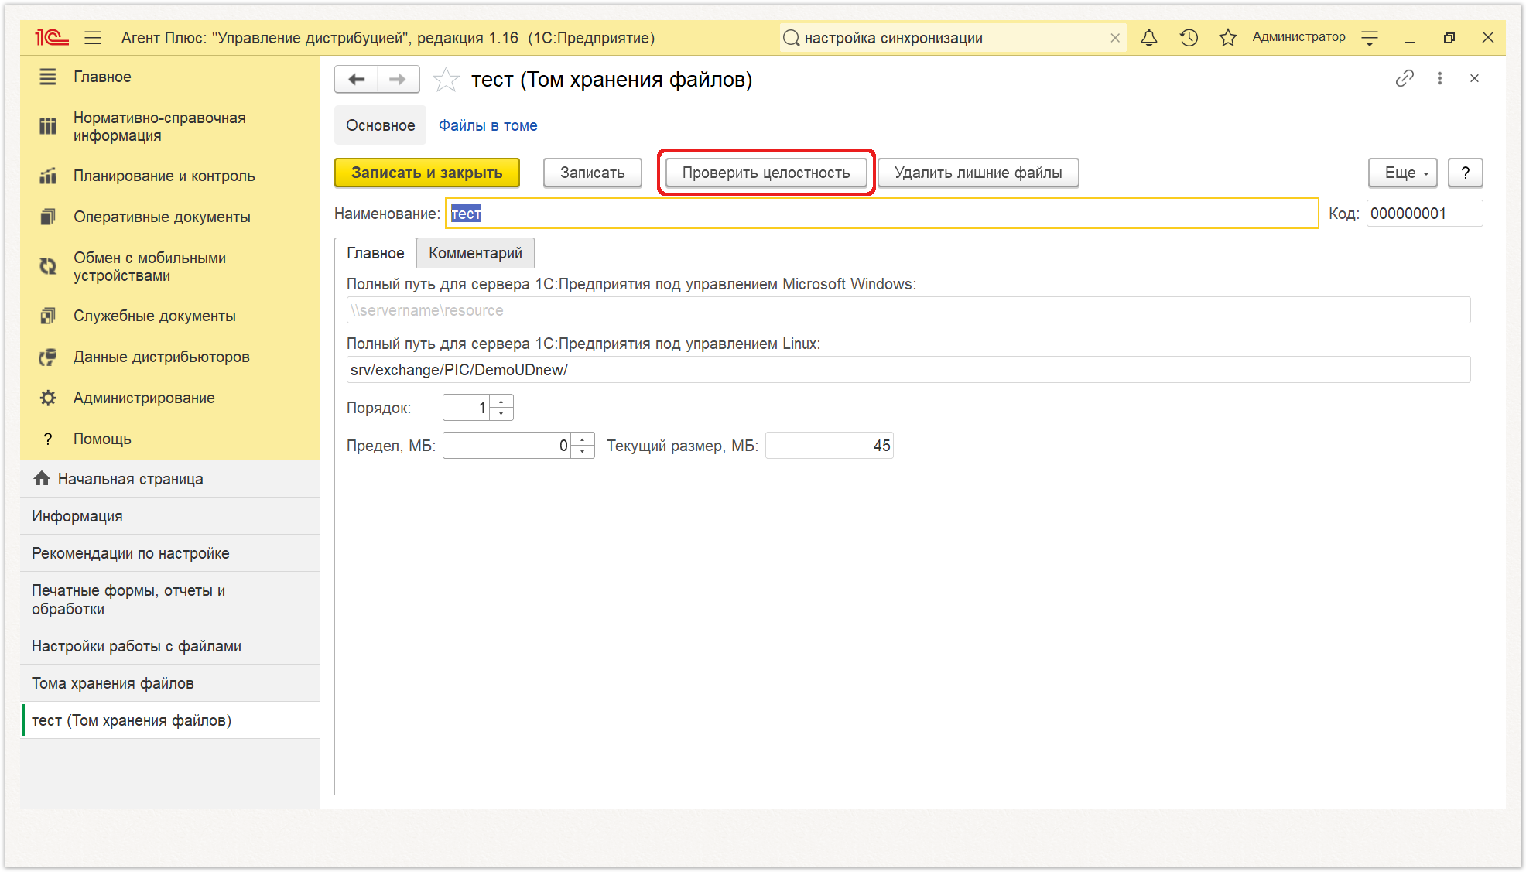Click Записать button

pos(592,173)
